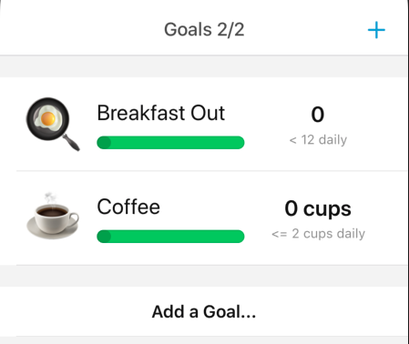Image resolution: width=409 pixels, height=344 pixels.
Task: Click right end of Coffee progress bar
Action: pos(239,237)
